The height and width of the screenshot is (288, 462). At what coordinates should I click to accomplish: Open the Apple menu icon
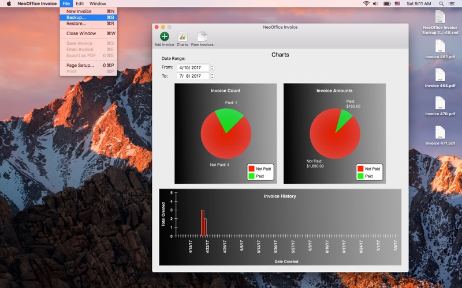click(x=9, y=3)
